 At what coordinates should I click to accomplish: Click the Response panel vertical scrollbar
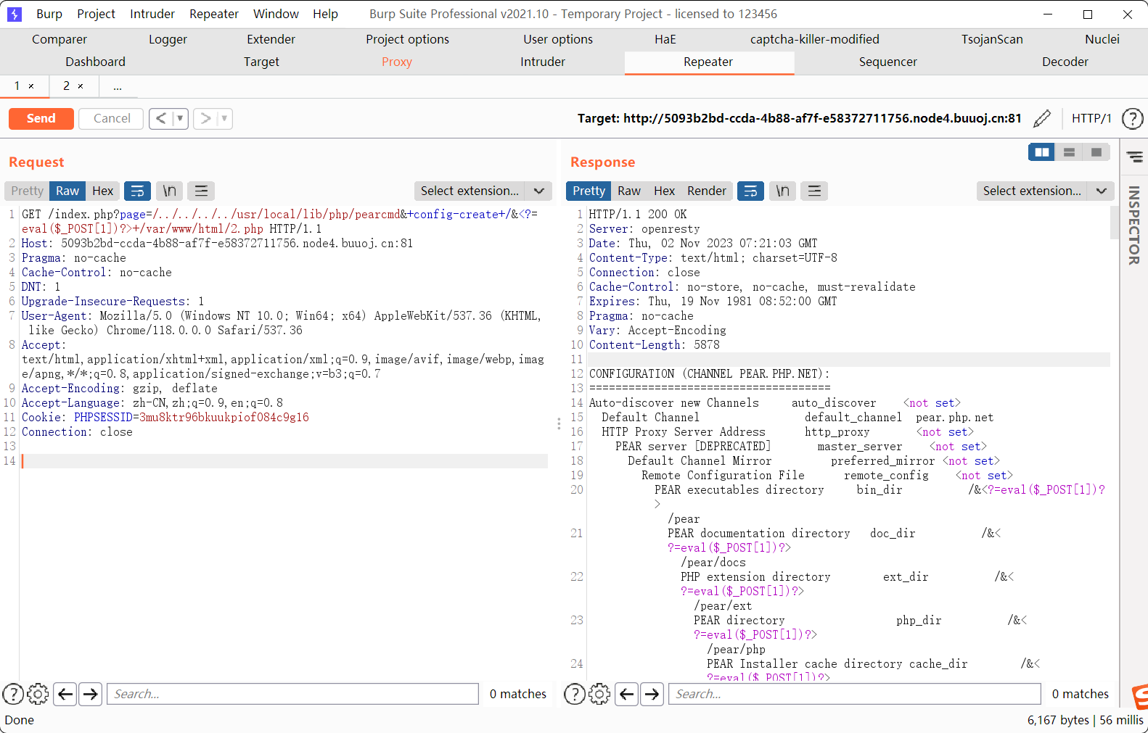click(1115, 223)
